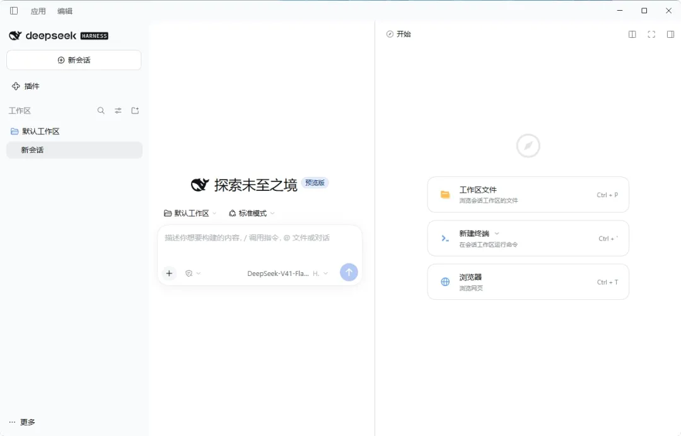681x436 pixels.
Task: Open the 应用 menu
Action: [x=38, y=11]
